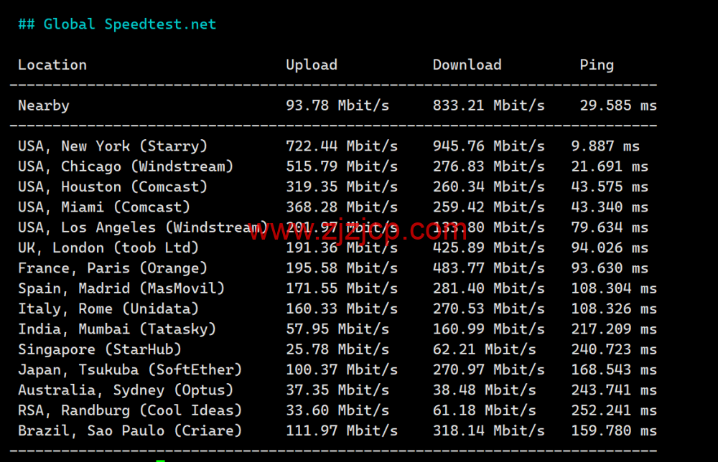Viewport: 718px width, 462px height.
Task: Click Singapore download 62.21 Mbit/s
Action: pos(485,350)
